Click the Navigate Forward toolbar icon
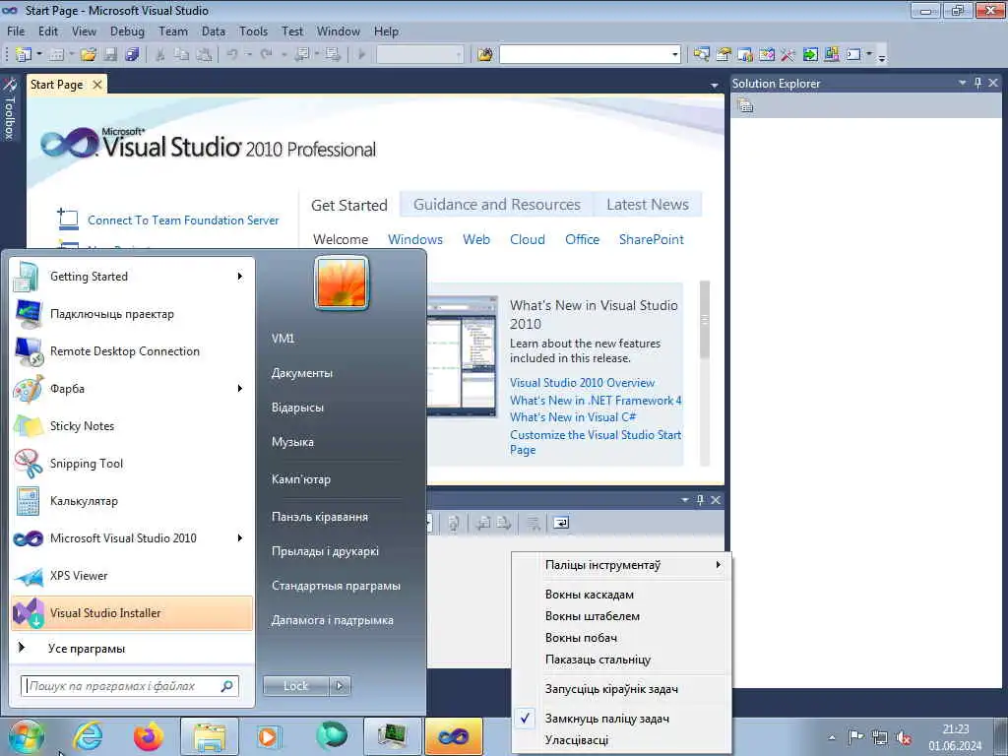The height and width of the screenshot is (756, 1008). [333, 55]
